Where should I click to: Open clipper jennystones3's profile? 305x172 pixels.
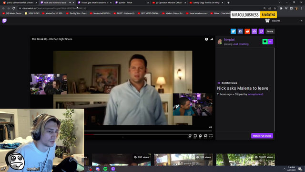(x=255, y=94)
